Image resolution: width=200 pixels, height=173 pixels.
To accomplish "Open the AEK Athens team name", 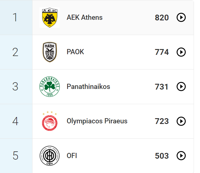I will click(84, 18).
